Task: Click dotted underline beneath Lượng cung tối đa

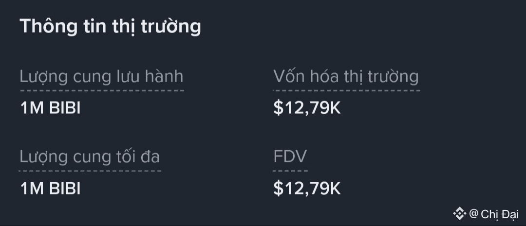Action: 90,171
